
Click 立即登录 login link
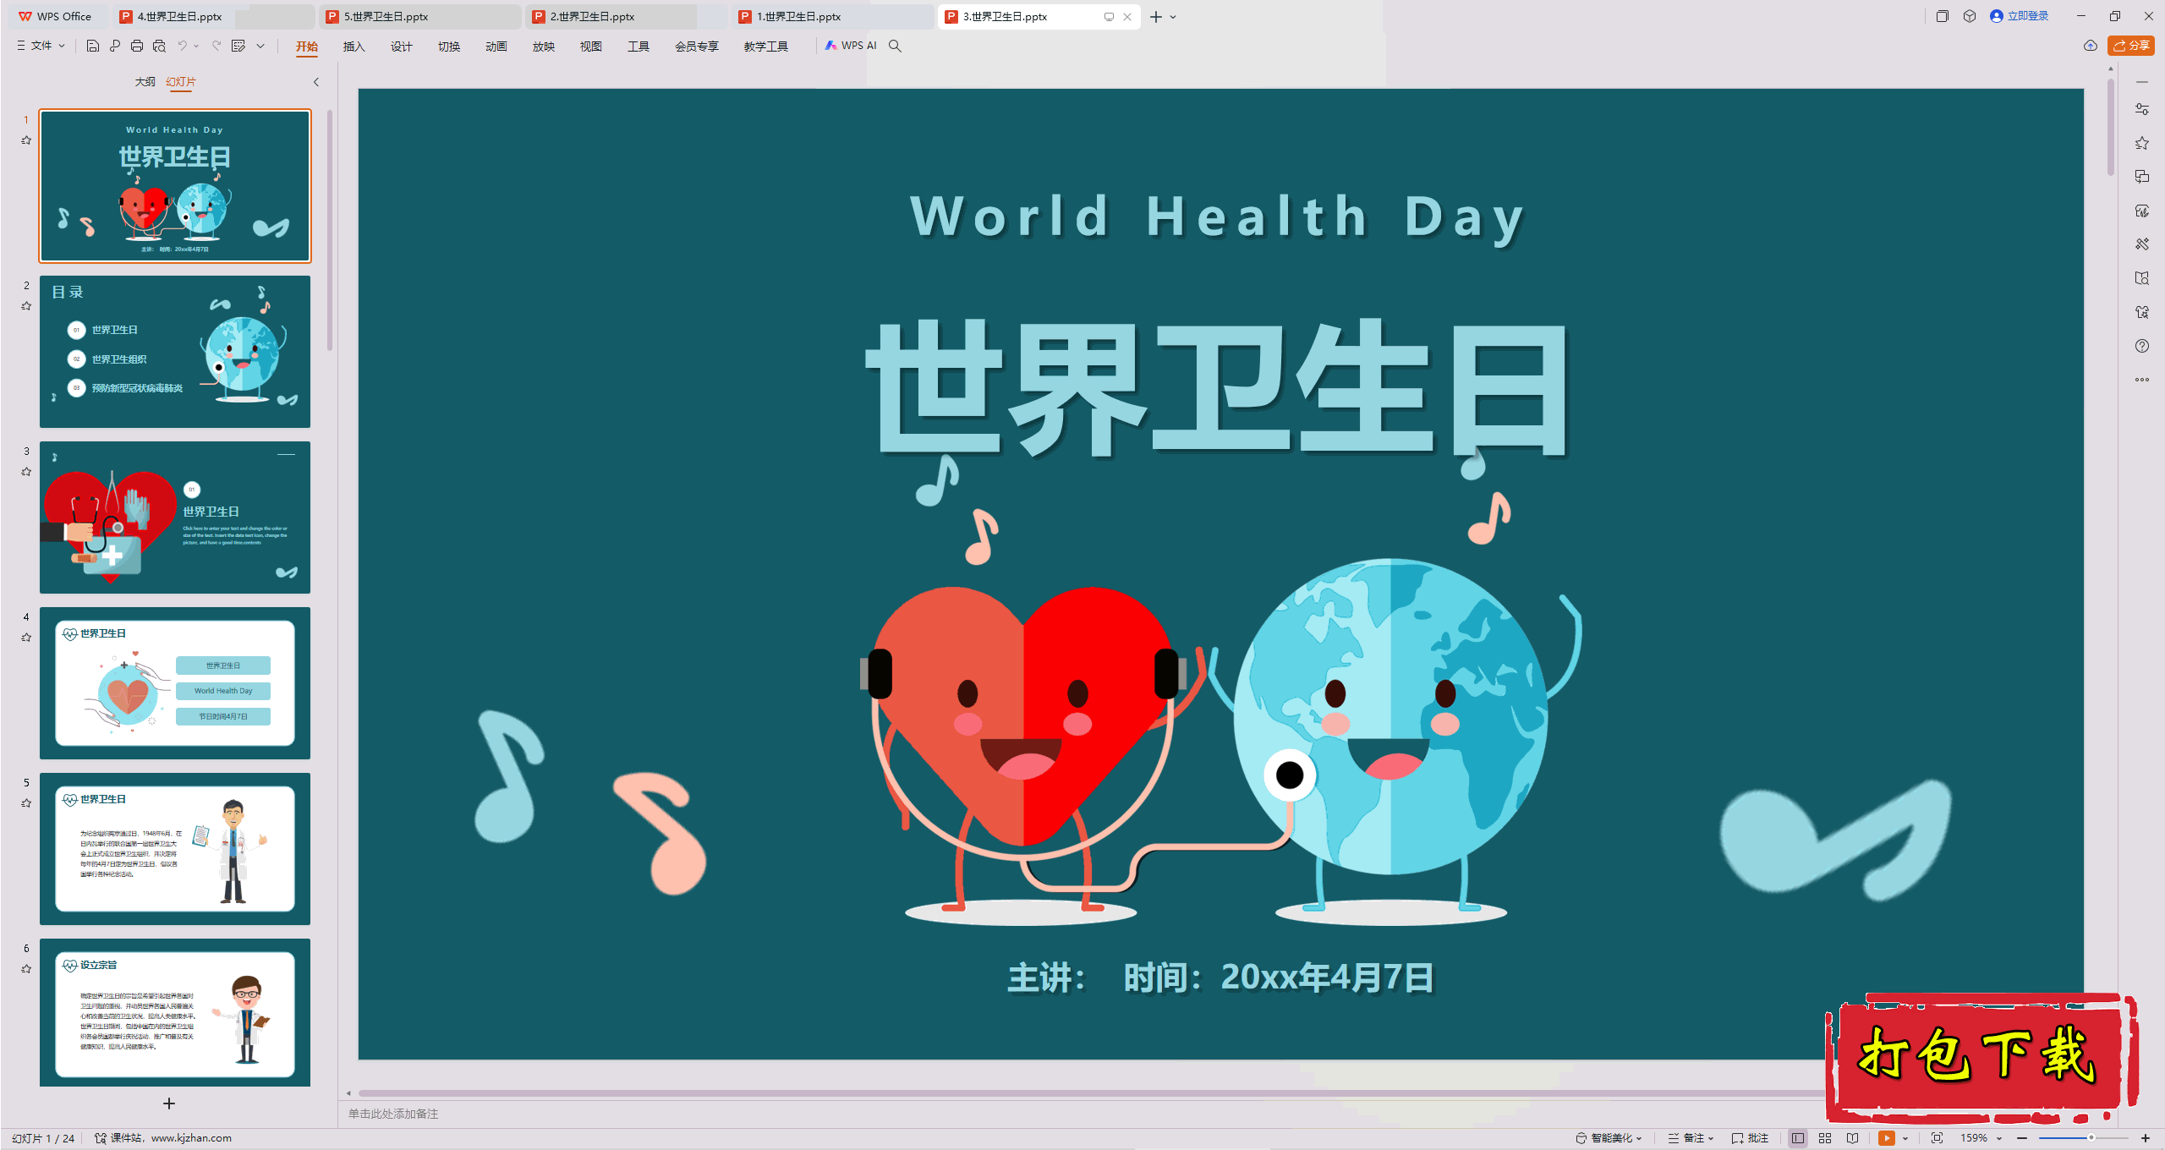2020,16
